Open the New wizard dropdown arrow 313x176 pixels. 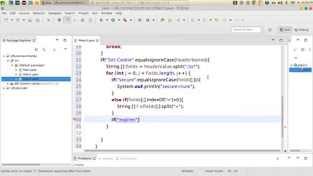(x=12, y=20)
